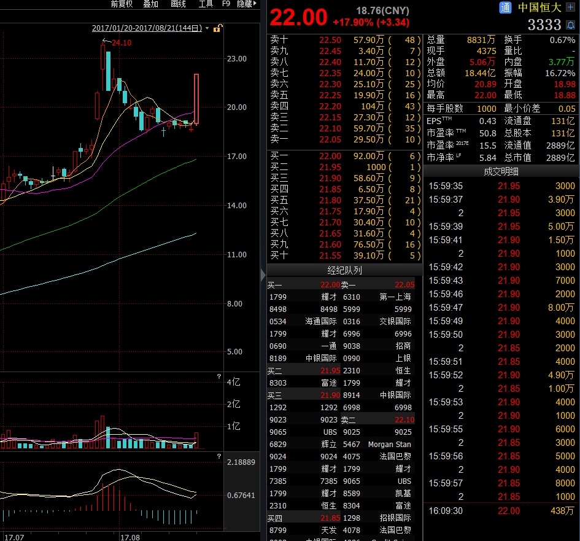The image size is (580, 541).
Task: Click the 最小价差 0.05 tick size
Action: click(x=566, y=109)
